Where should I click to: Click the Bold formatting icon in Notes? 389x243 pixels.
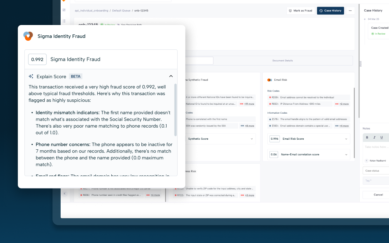pos(367,137)
